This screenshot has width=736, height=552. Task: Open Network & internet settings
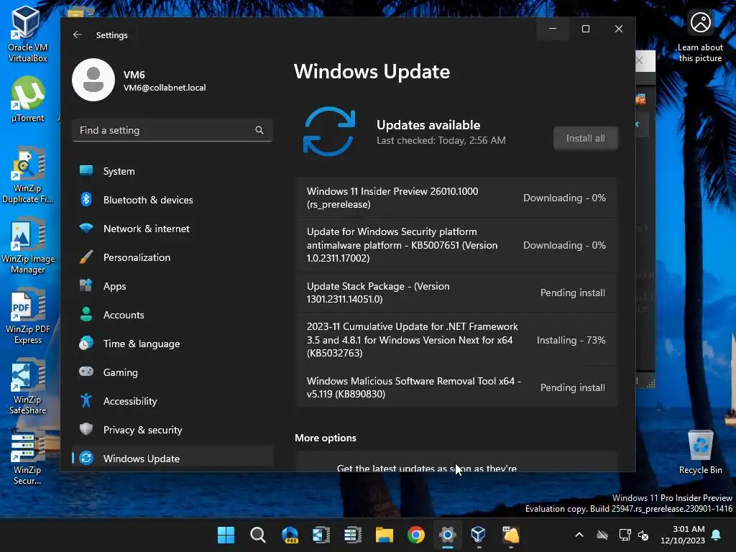172,228
